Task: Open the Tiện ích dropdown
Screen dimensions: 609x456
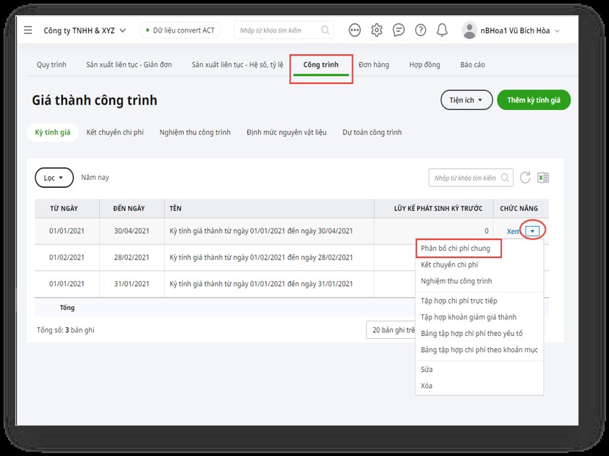Action: point(467,100)
